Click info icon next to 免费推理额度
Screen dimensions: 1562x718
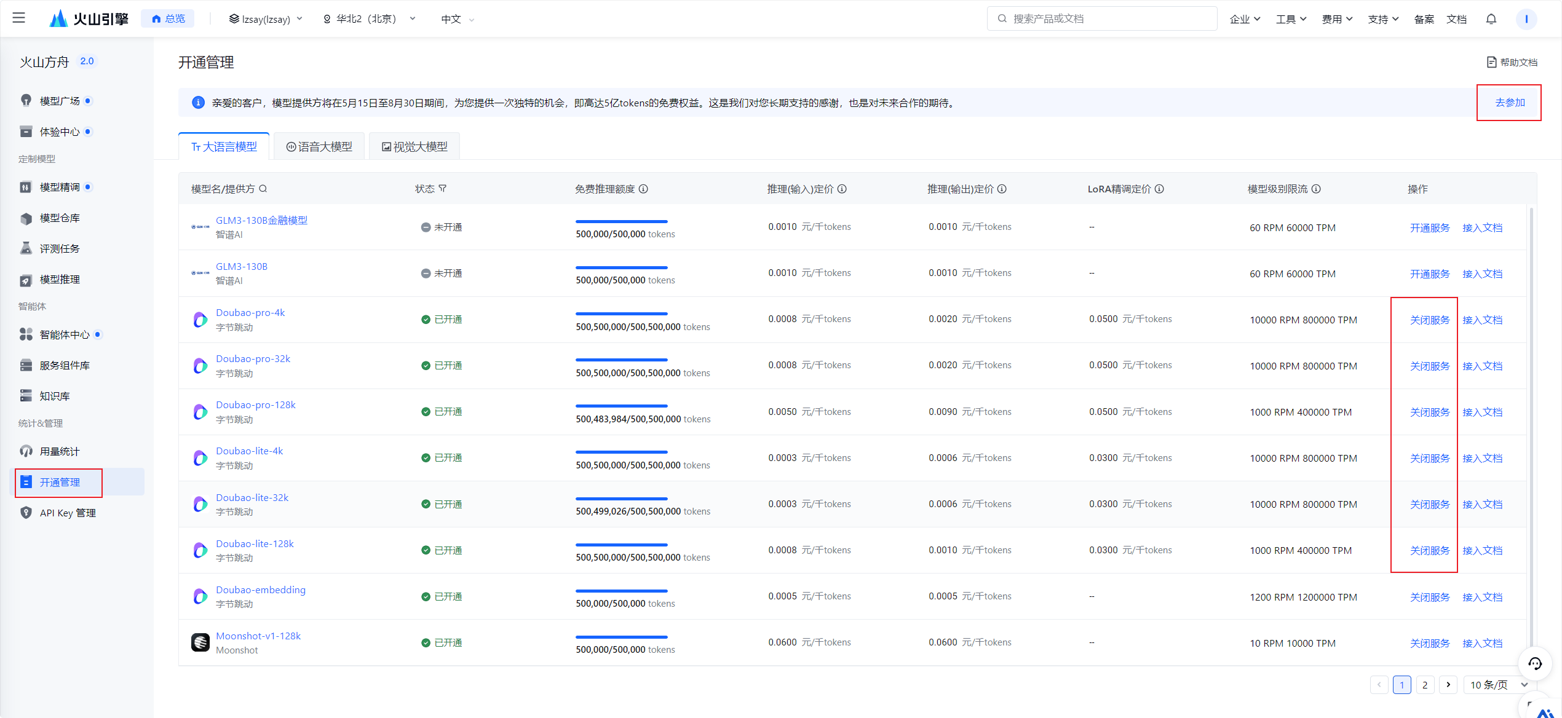click(643, 189)
